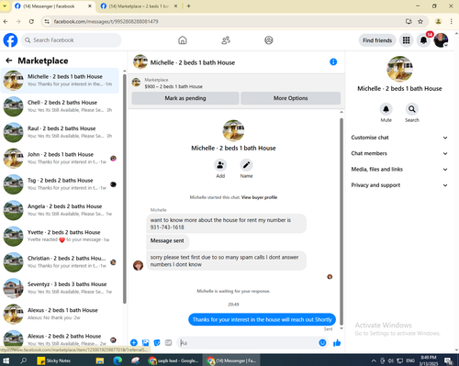Image resolution: width=459 pixels, height=366 pixels.
Task: Open Microsoft Edge from taskbar
Action: [118, 360]
